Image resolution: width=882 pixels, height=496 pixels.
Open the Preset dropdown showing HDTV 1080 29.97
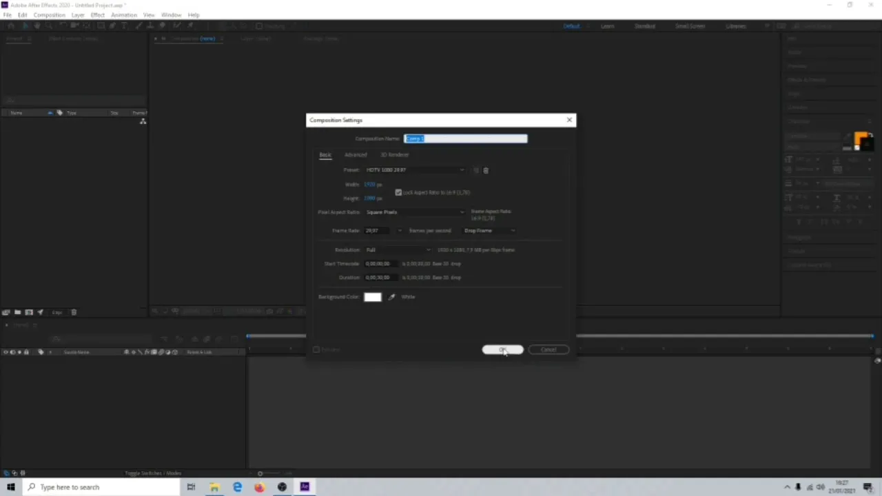pos(416,170)
